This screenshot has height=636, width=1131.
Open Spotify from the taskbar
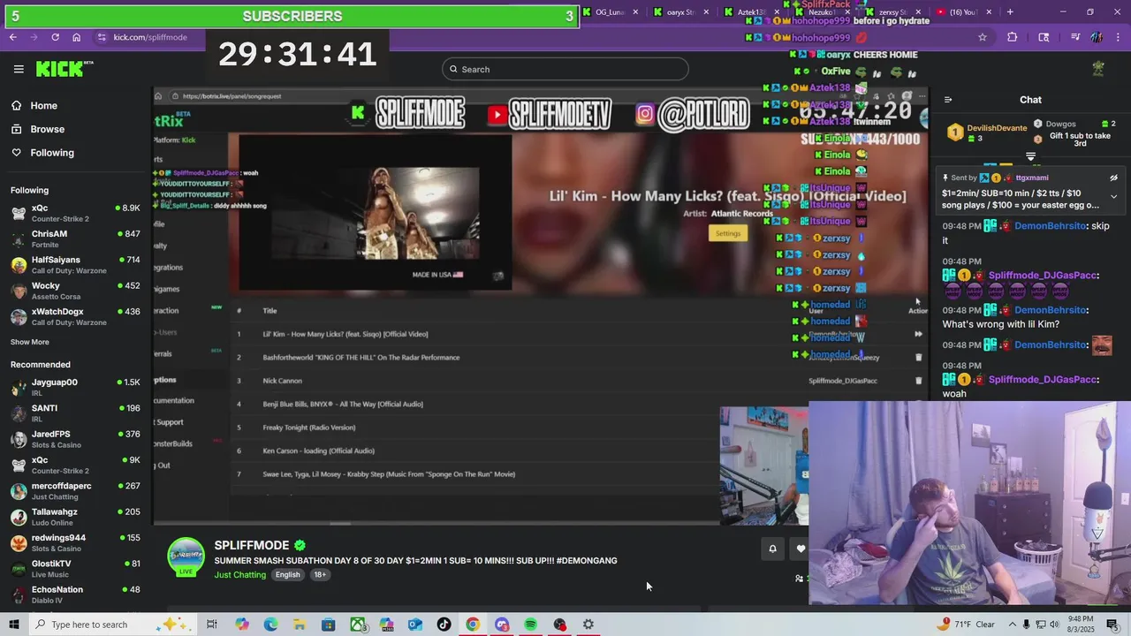click(530, 625)
